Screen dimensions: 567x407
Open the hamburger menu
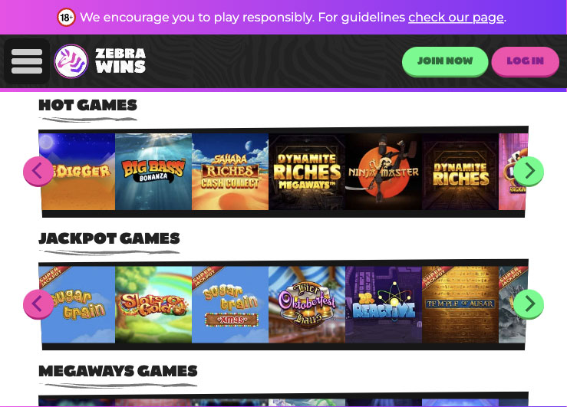27,61
